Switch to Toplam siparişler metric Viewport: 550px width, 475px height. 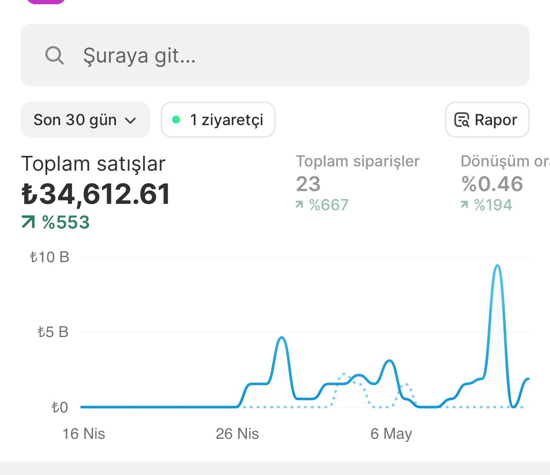point(358,161)
